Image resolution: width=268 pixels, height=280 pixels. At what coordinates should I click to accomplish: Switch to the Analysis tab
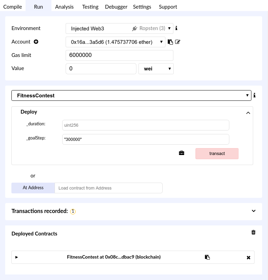click(x=64, y=7)
